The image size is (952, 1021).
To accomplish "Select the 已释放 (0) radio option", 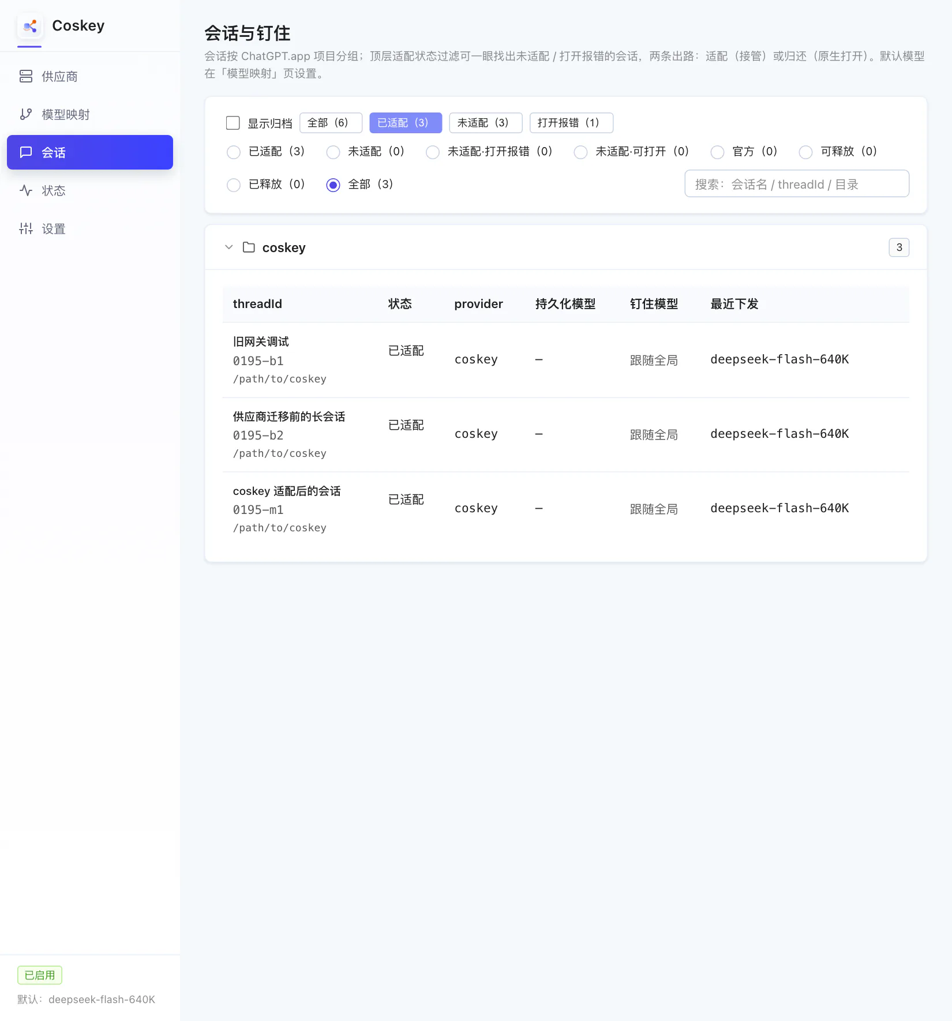I will (234, 185).
